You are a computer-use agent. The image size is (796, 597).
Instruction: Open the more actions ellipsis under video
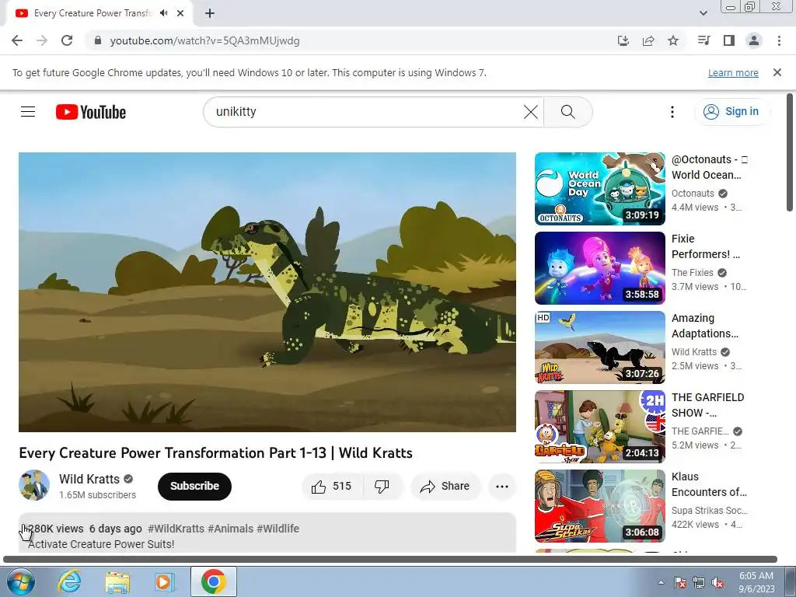pyautogui.click(x=502, y=487)
